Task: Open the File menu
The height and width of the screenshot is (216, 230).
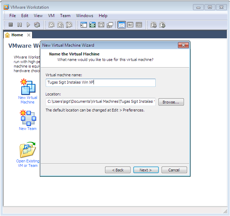Action: tap(13, 16)
